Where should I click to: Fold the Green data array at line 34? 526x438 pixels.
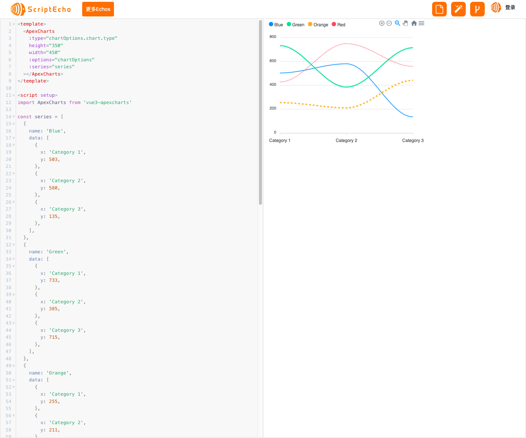(x=14, y=259)
